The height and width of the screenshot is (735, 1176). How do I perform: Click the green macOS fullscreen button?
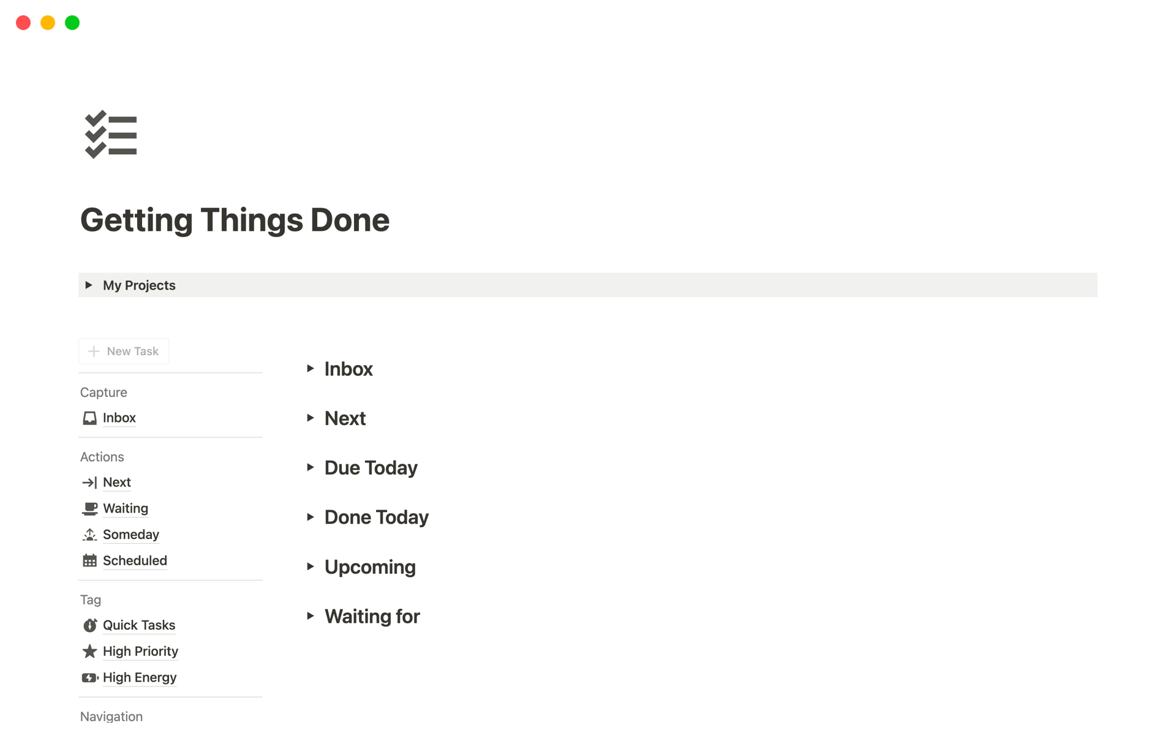(x=72, y=23)
